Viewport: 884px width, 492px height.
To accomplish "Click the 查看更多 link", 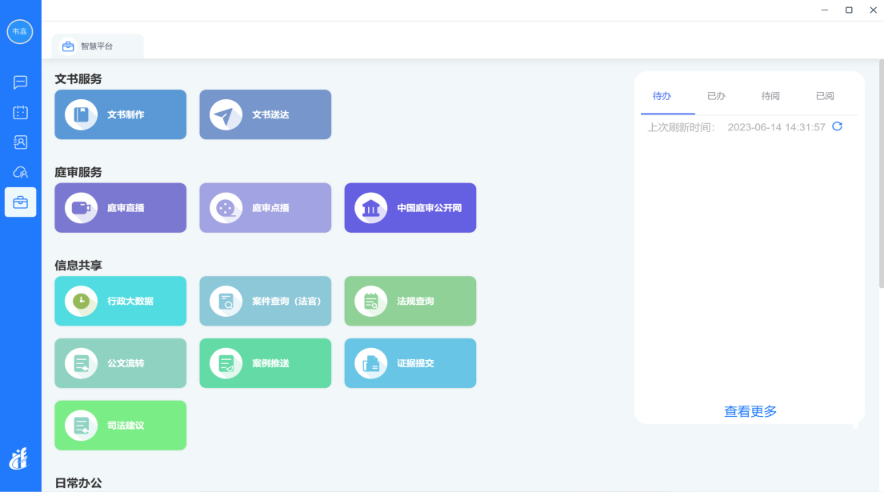I will coord(750,411).
